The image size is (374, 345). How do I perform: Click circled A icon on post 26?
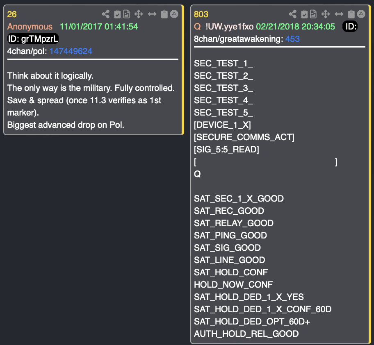pos(174,14)
